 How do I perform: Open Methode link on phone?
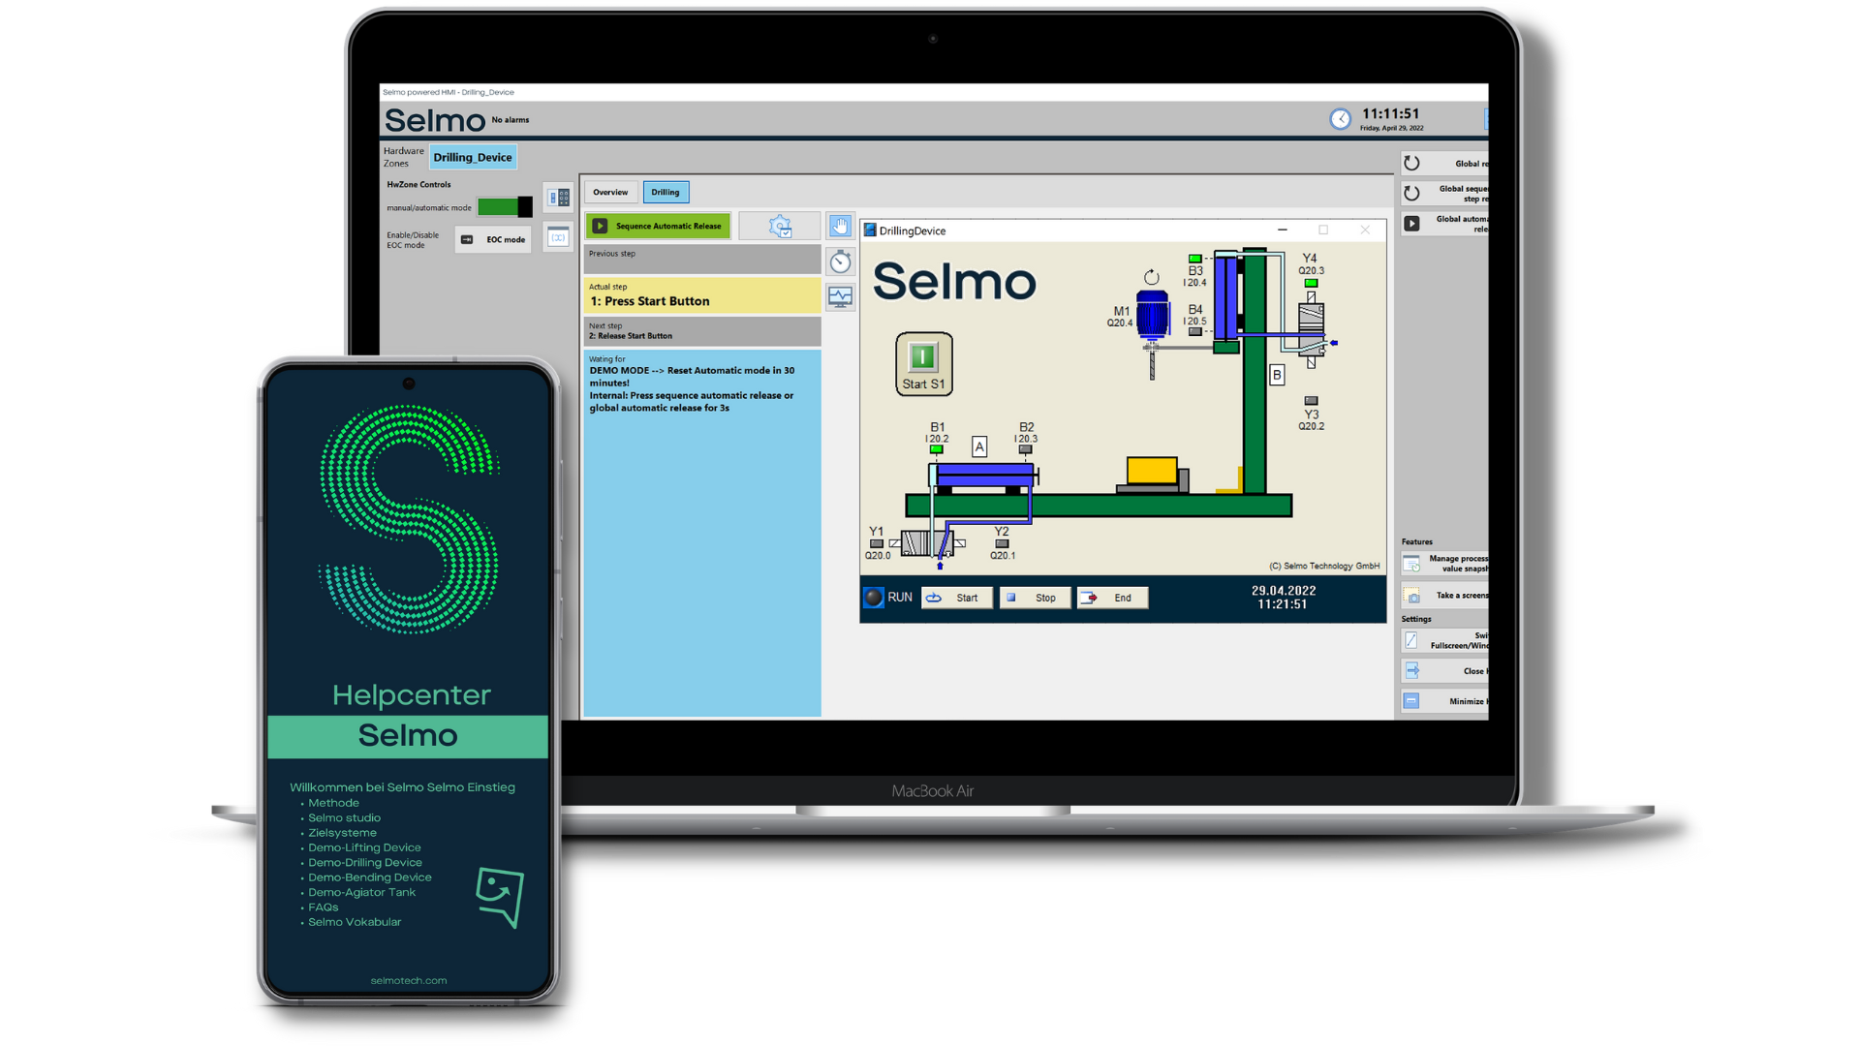(333, 803)
